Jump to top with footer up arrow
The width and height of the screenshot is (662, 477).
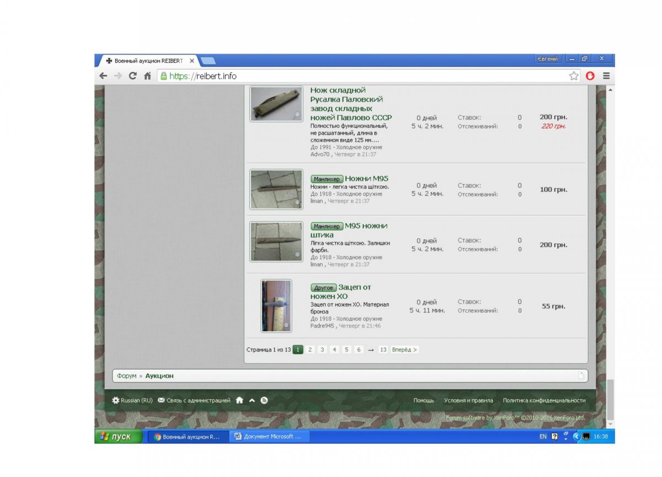[252, 400]
